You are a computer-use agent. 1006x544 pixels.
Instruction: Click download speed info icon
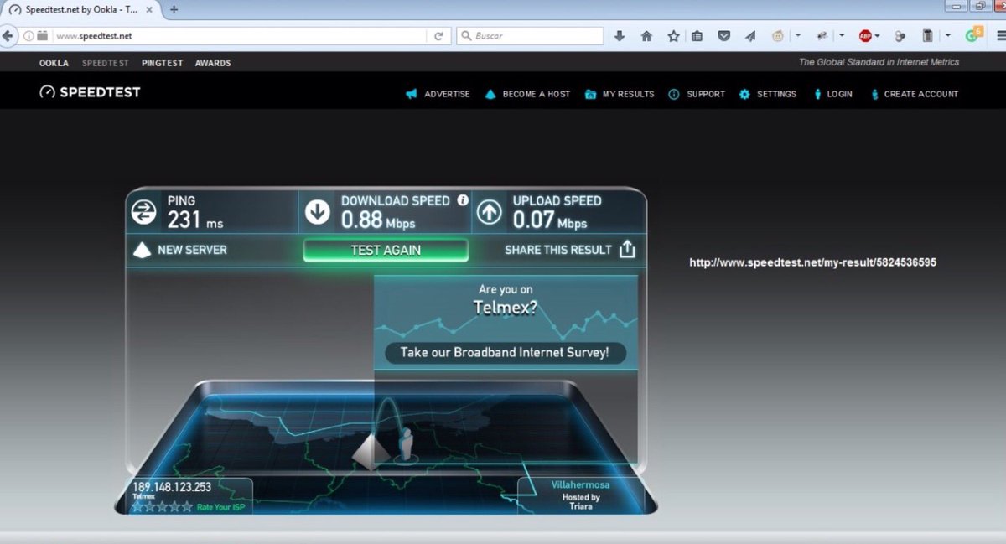coord(463,200)
